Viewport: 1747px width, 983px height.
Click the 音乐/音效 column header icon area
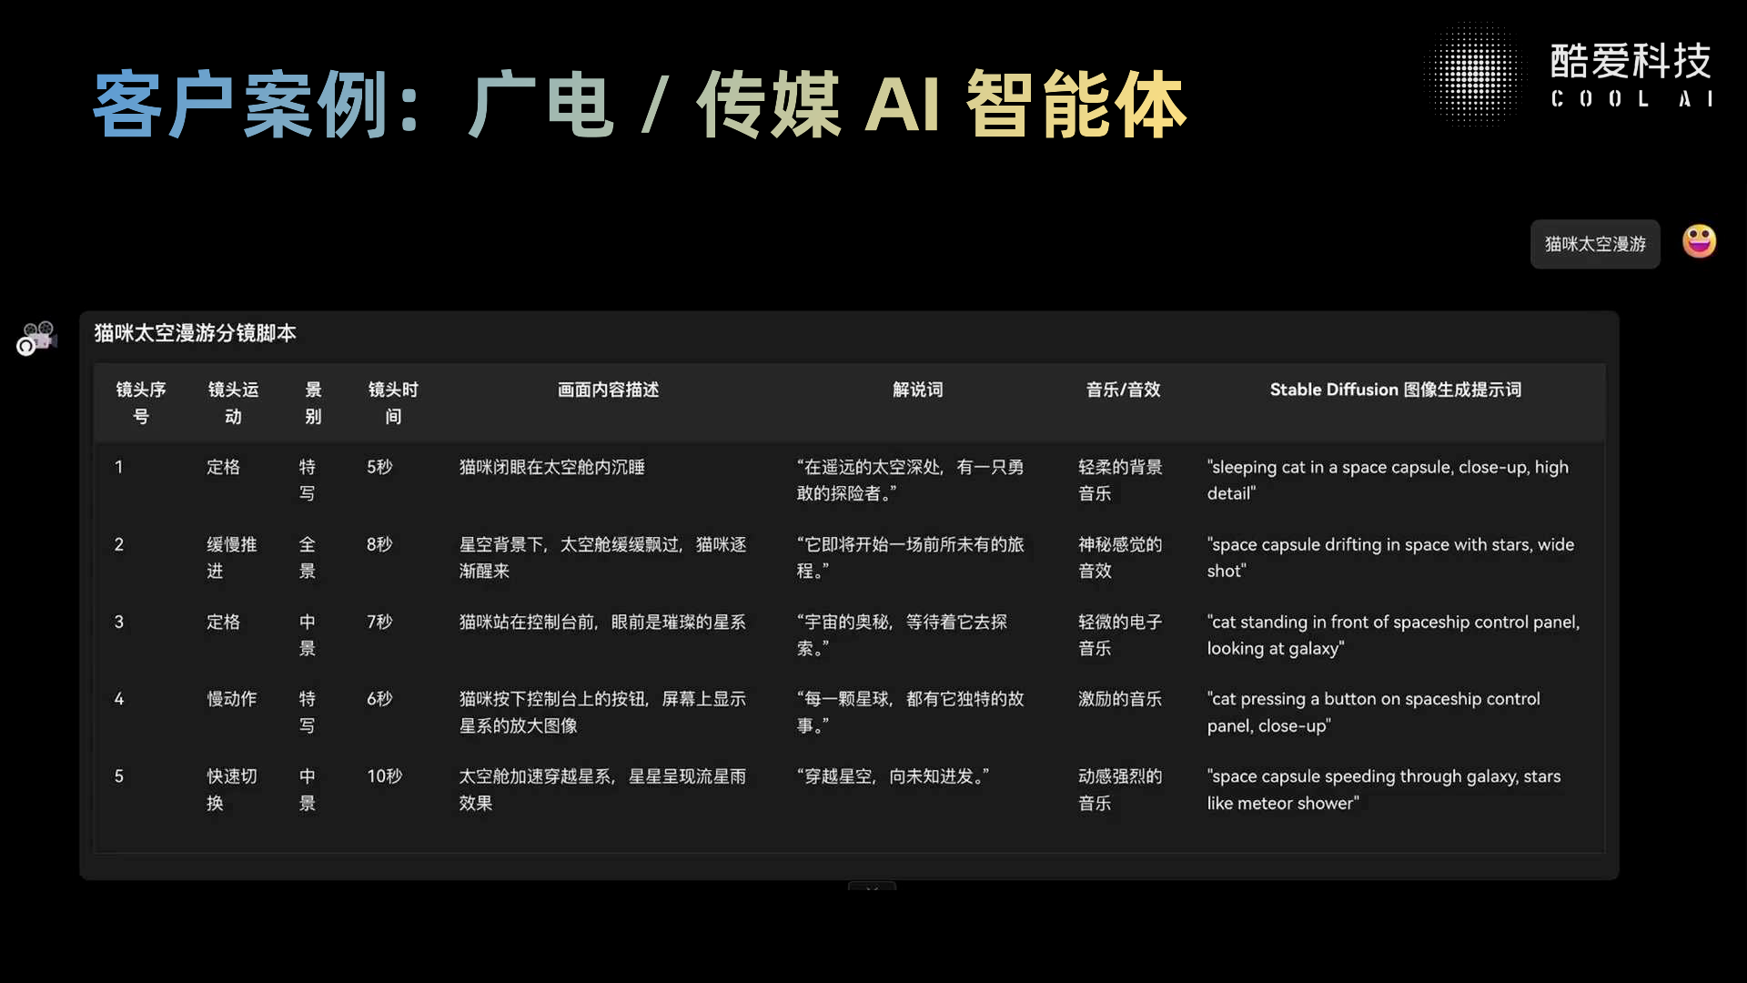(1122, 390)
